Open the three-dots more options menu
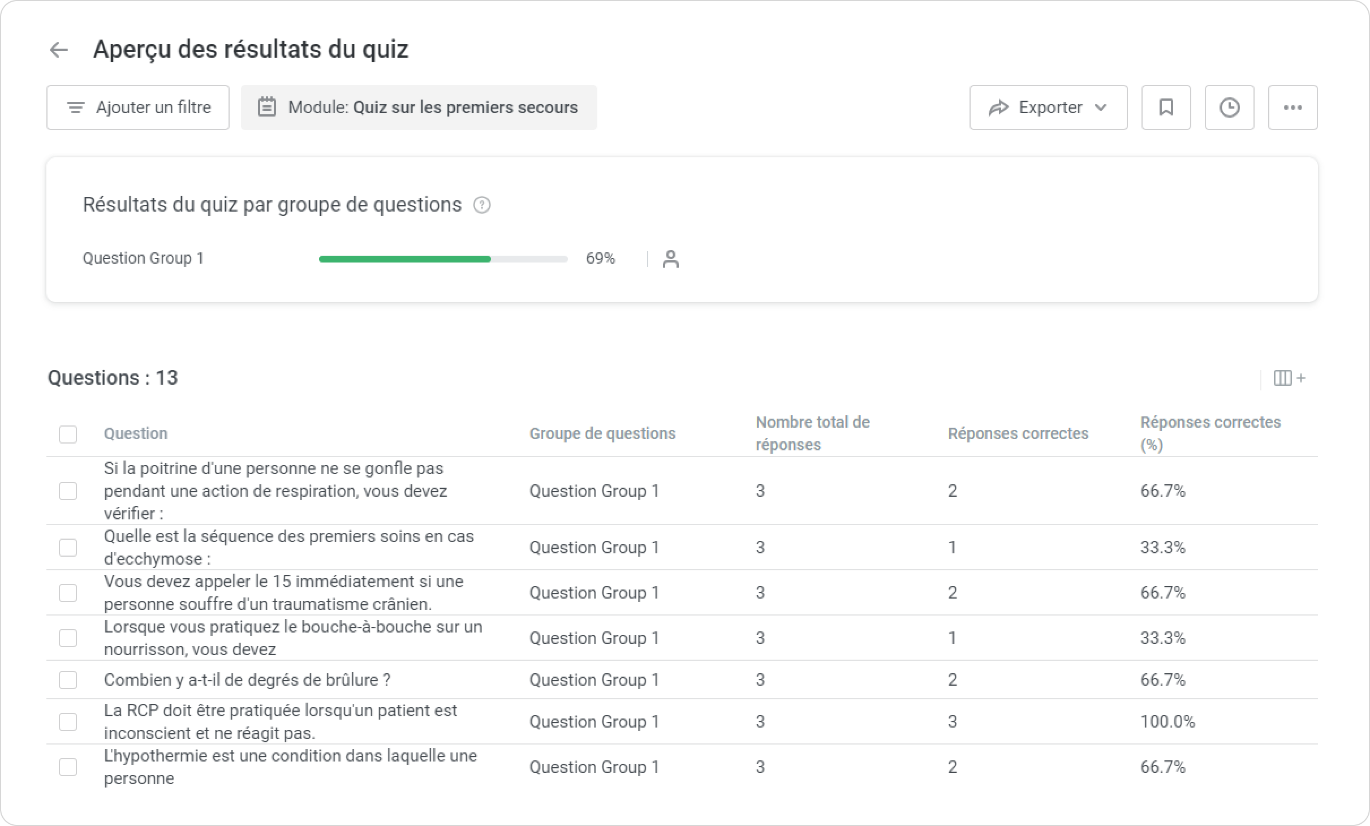Screen dimensions: 1370x826 coord(1293,107)
